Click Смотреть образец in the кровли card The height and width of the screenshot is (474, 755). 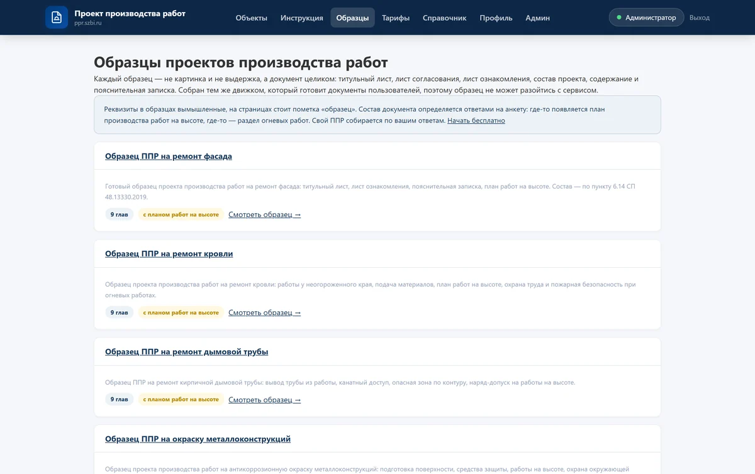tap(265, 312)
